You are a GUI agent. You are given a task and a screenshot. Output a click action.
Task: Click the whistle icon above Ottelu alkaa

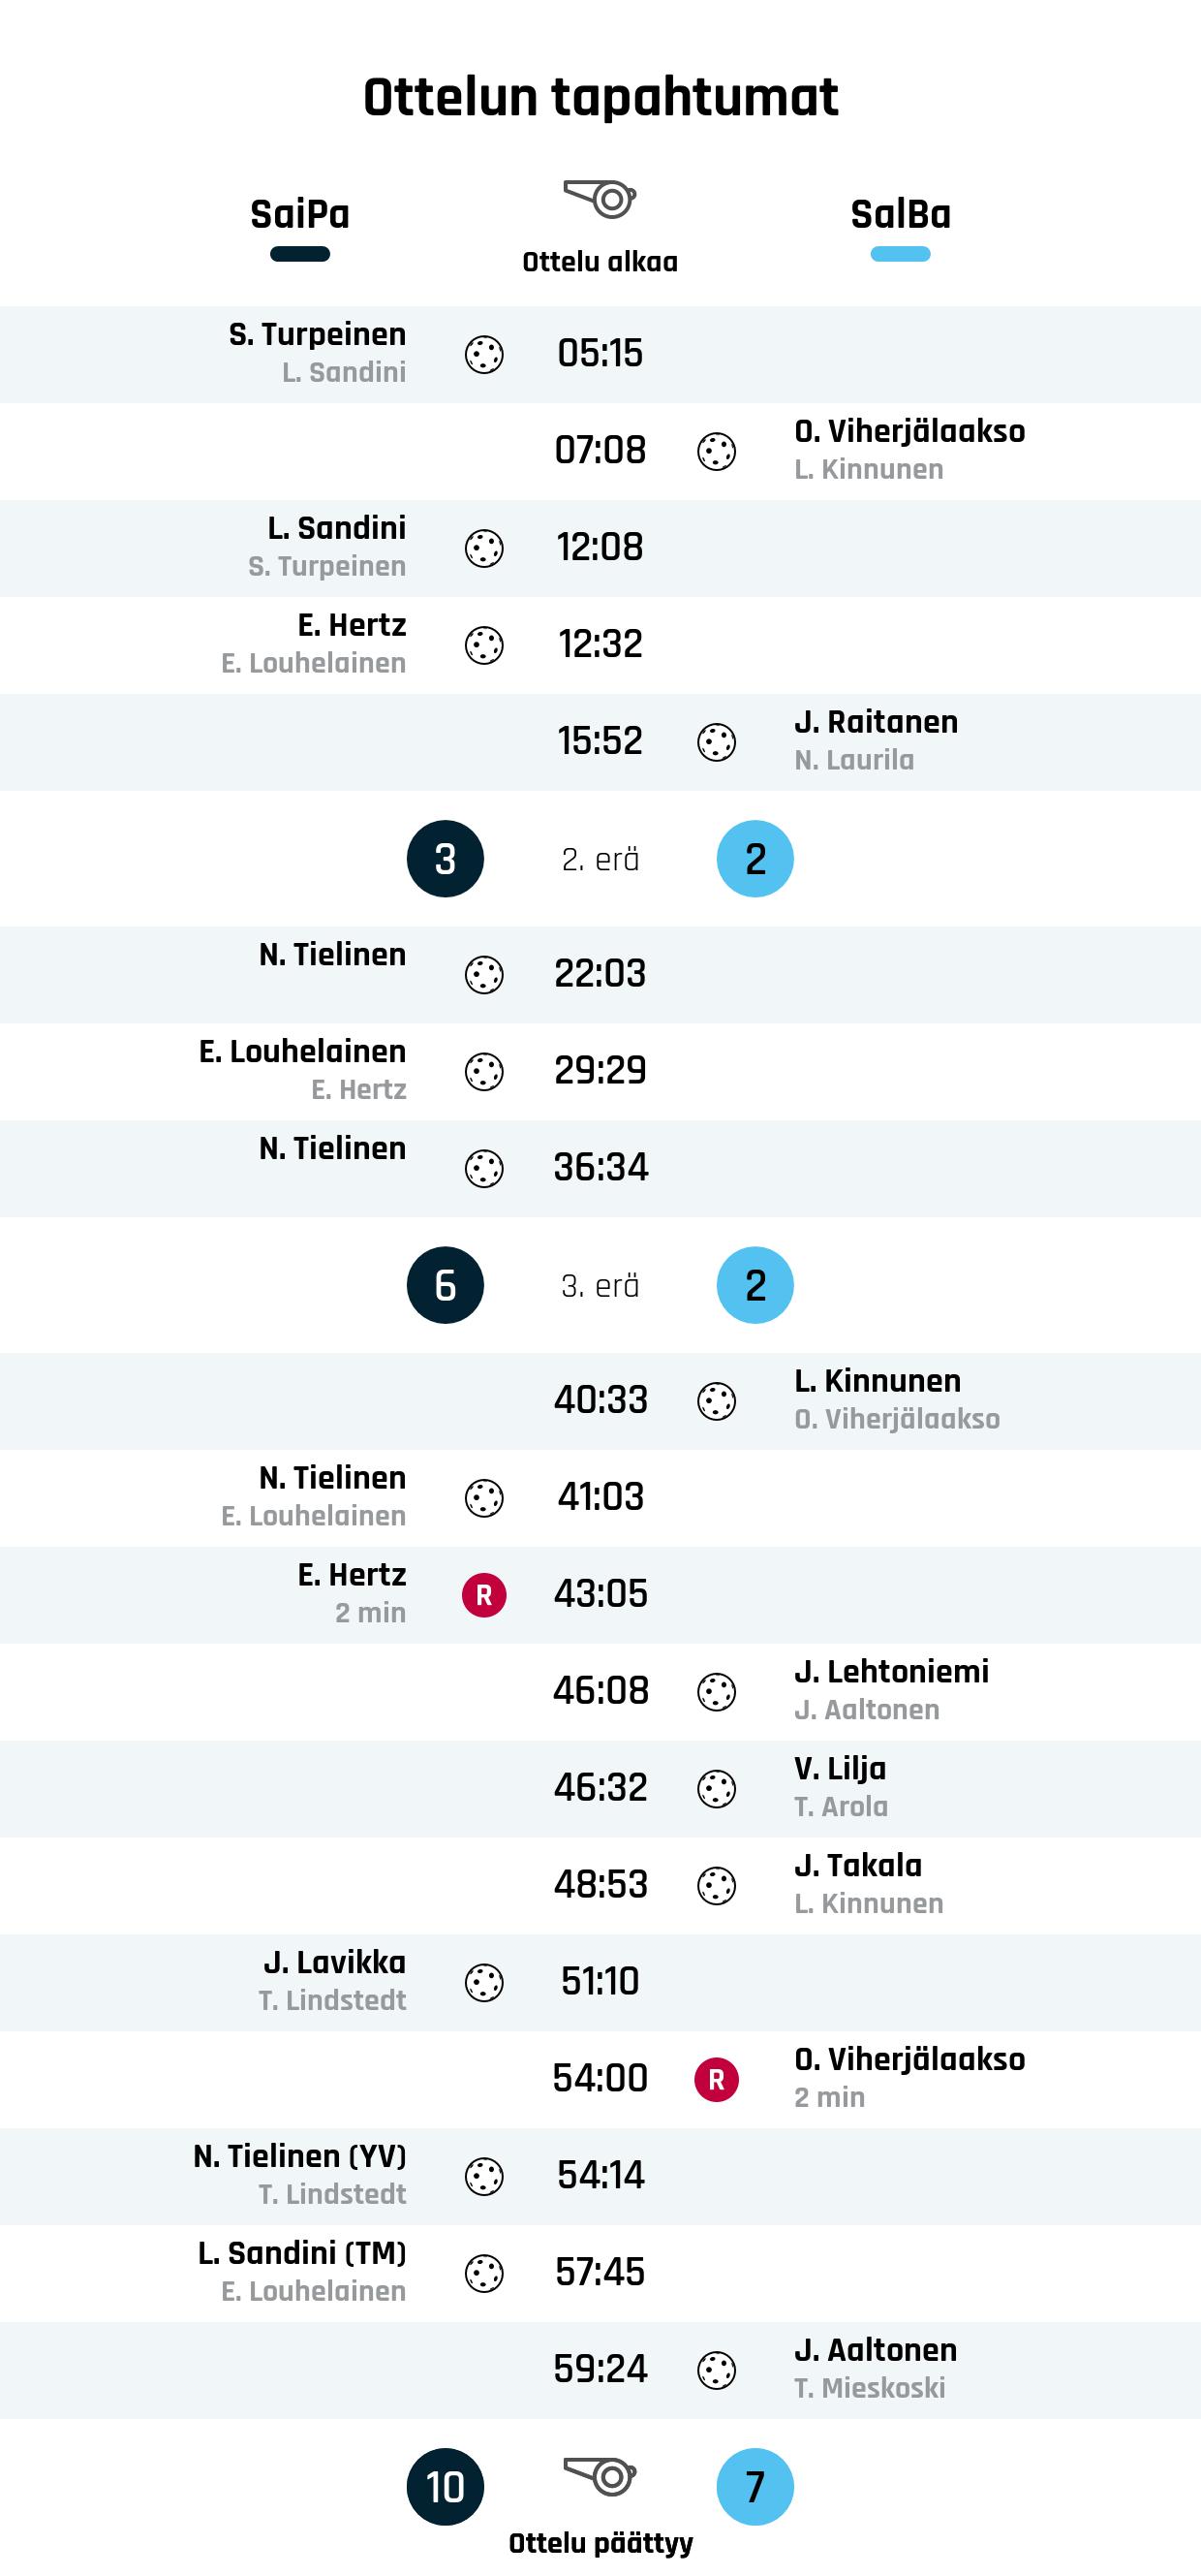(x=600, y=199)
